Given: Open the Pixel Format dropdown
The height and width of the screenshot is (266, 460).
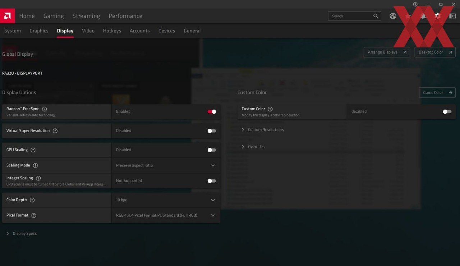Looking at the screenshot, I should pyautogui.click(x=166, y=215).
